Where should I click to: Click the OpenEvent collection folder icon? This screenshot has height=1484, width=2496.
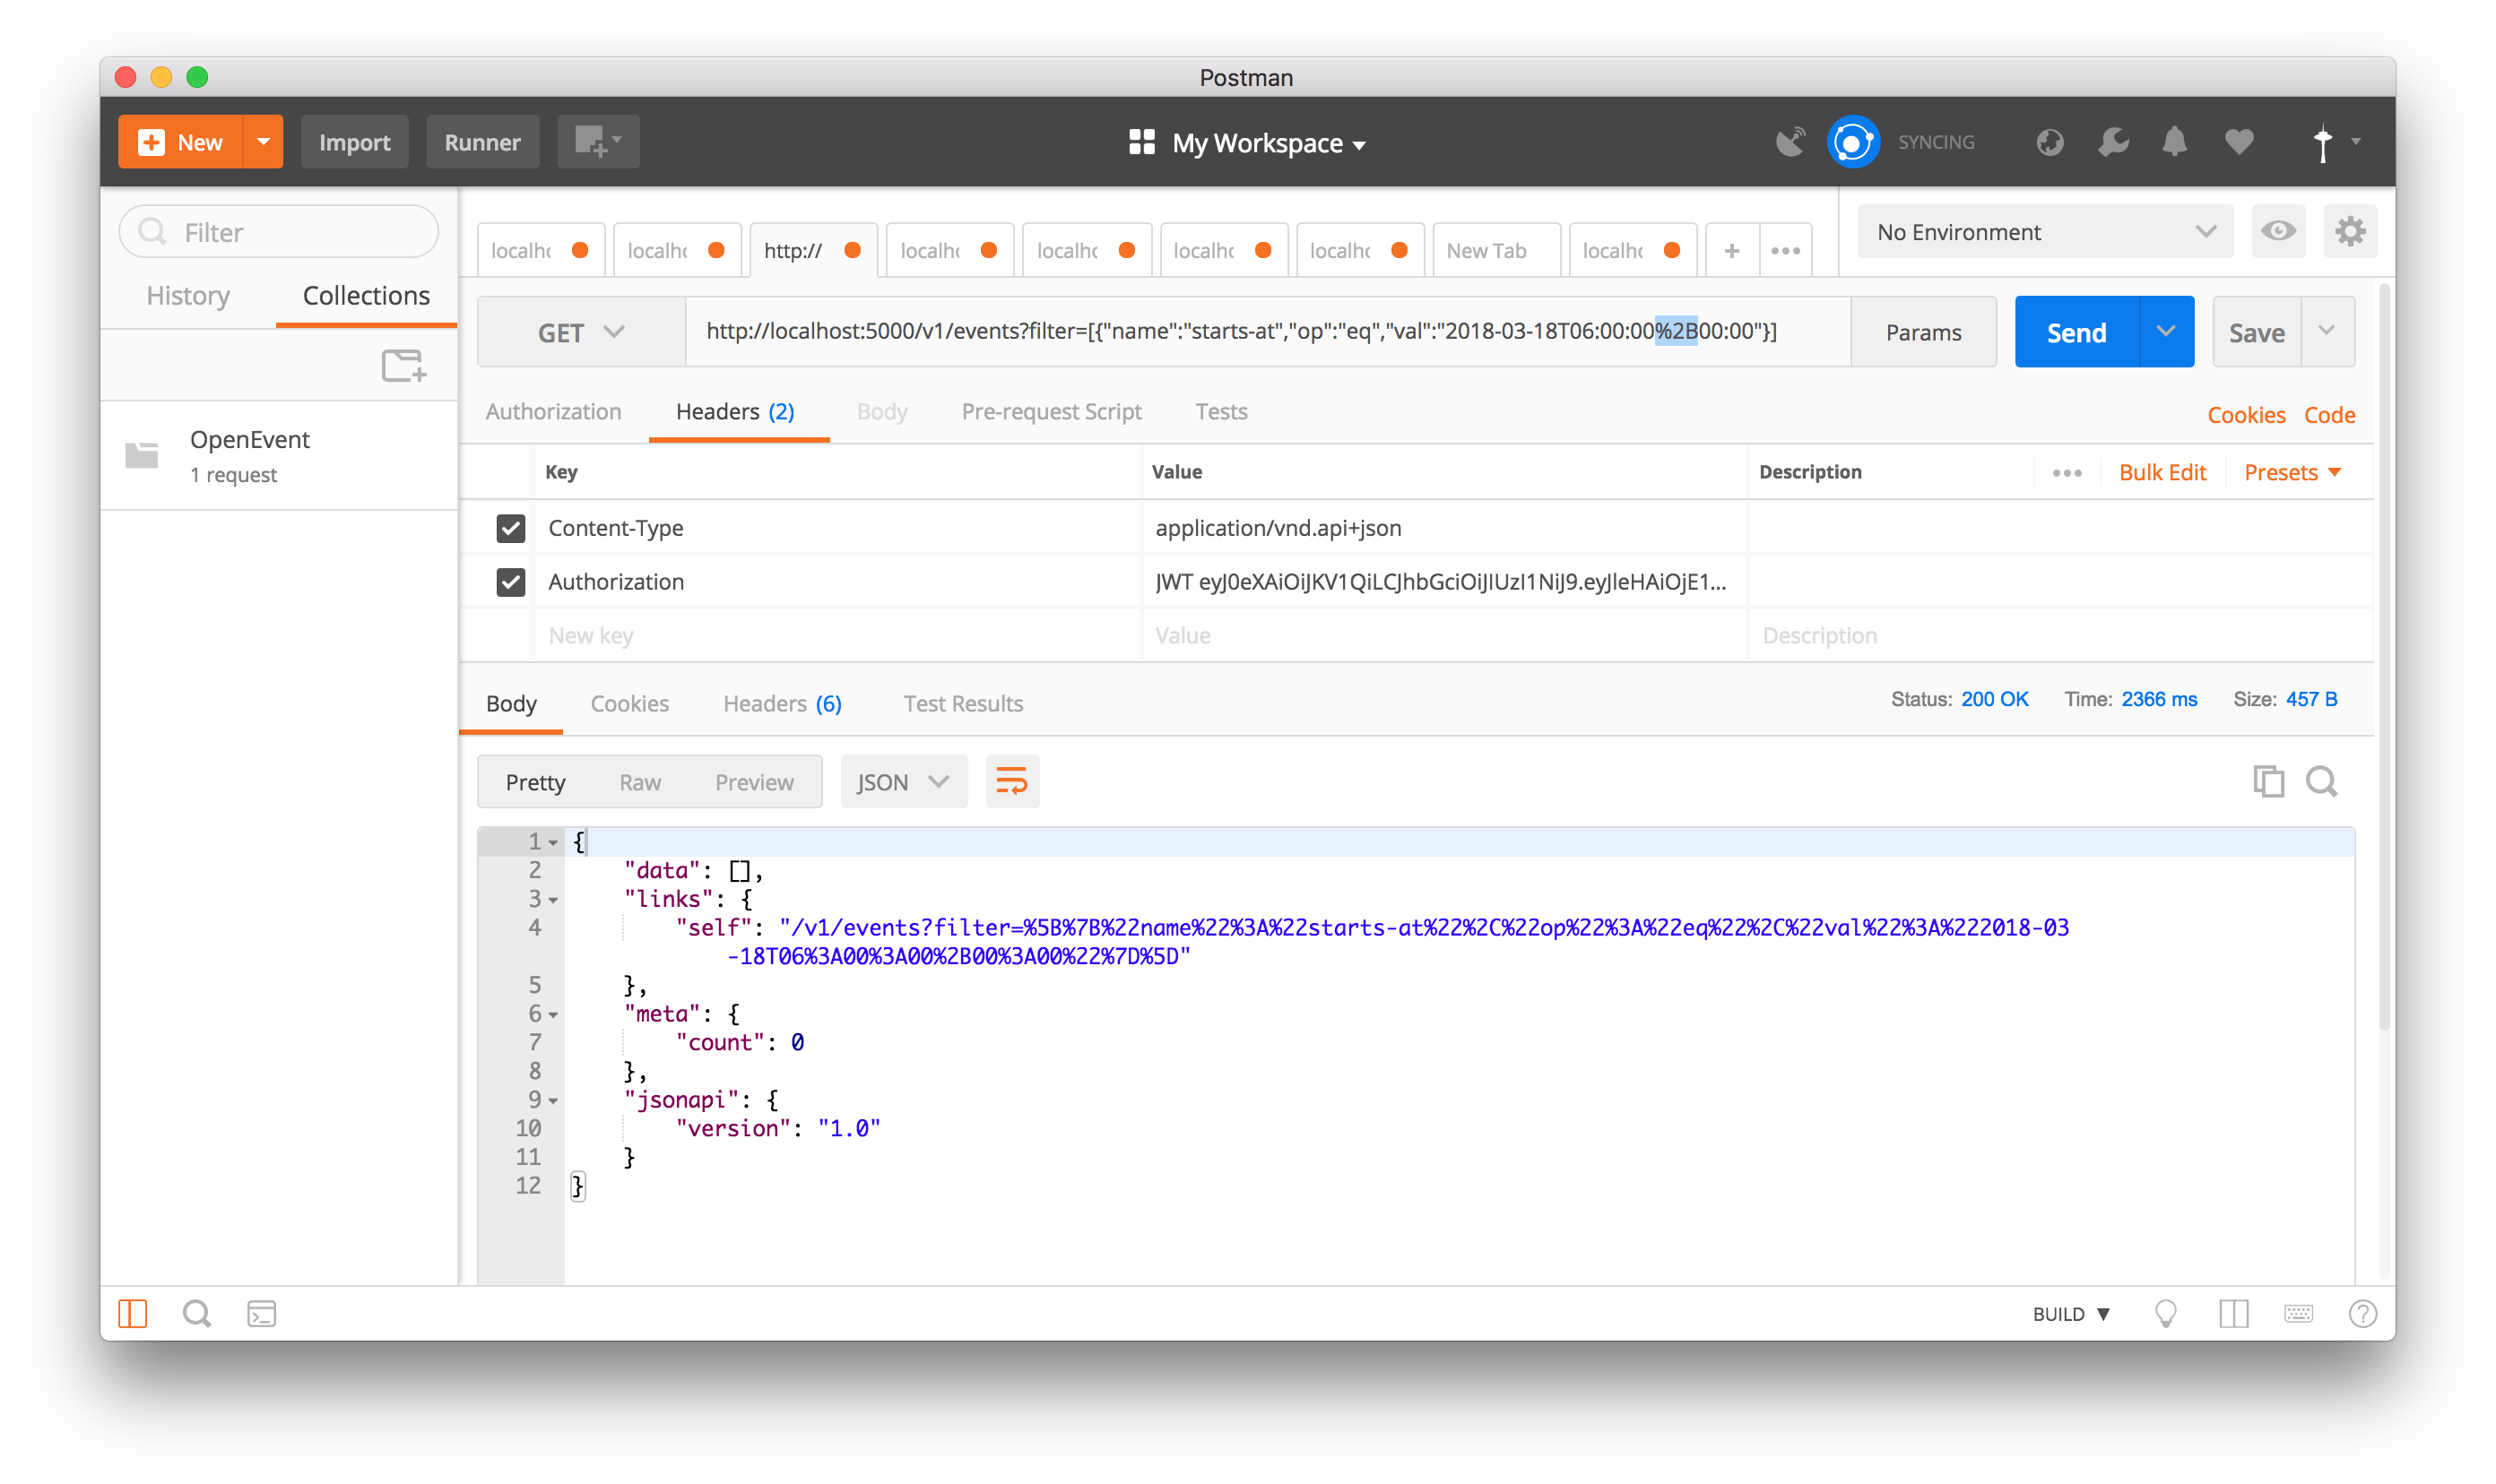click(142, 455)
